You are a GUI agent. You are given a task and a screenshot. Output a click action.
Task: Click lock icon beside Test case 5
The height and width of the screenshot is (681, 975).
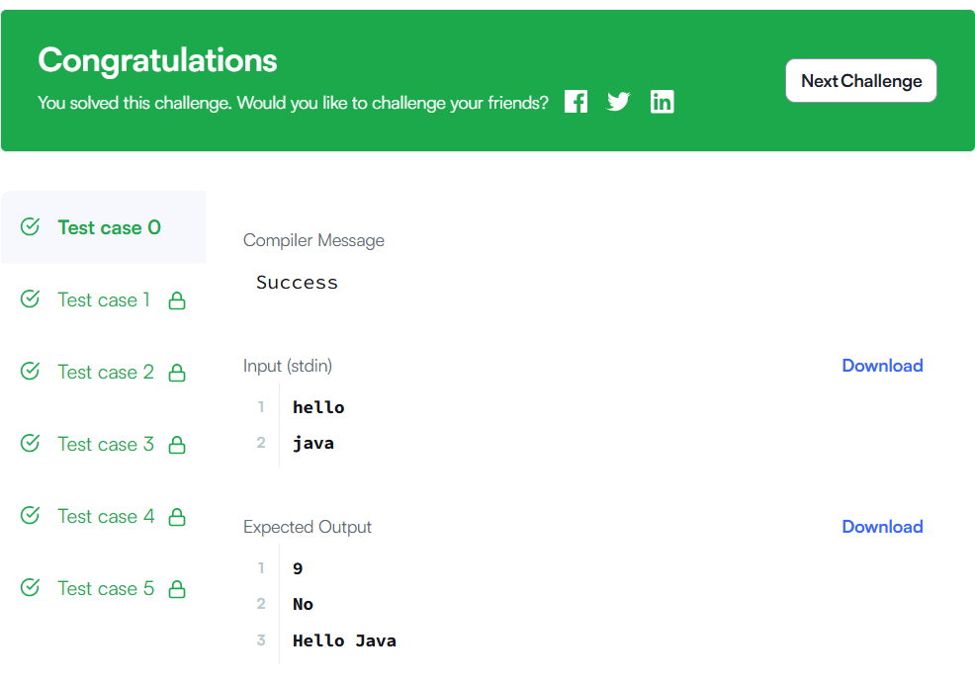pos(177,589)
